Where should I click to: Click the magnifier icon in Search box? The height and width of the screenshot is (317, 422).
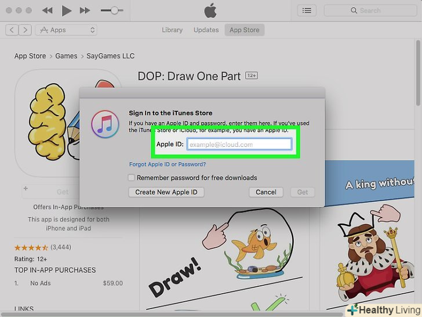tap(354, 10)
